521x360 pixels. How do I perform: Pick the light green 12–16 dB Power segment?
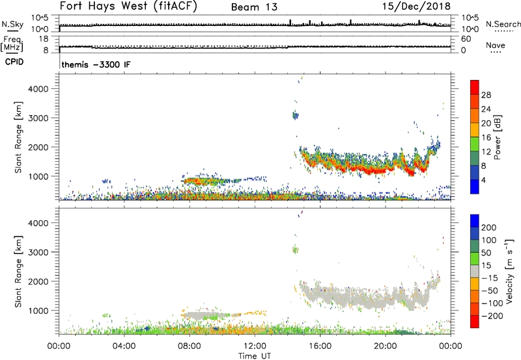(475, 144)
